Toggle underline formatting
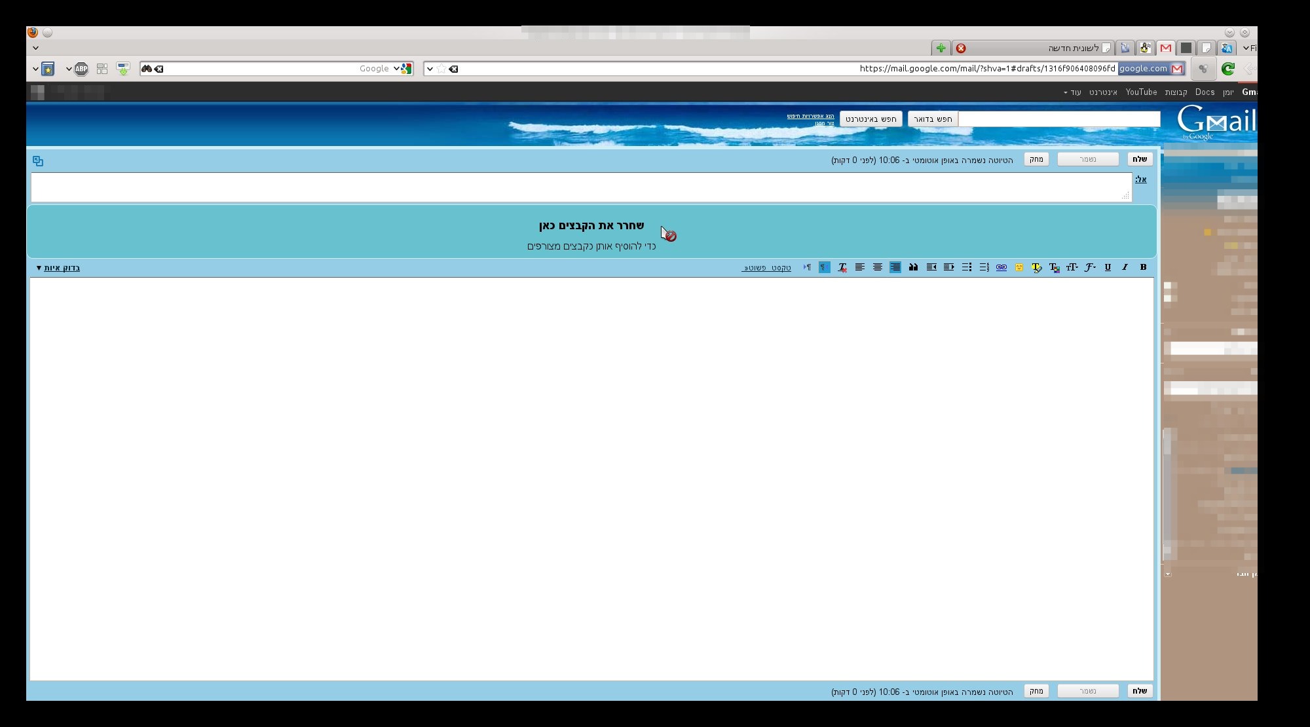 click(1108, 267)
